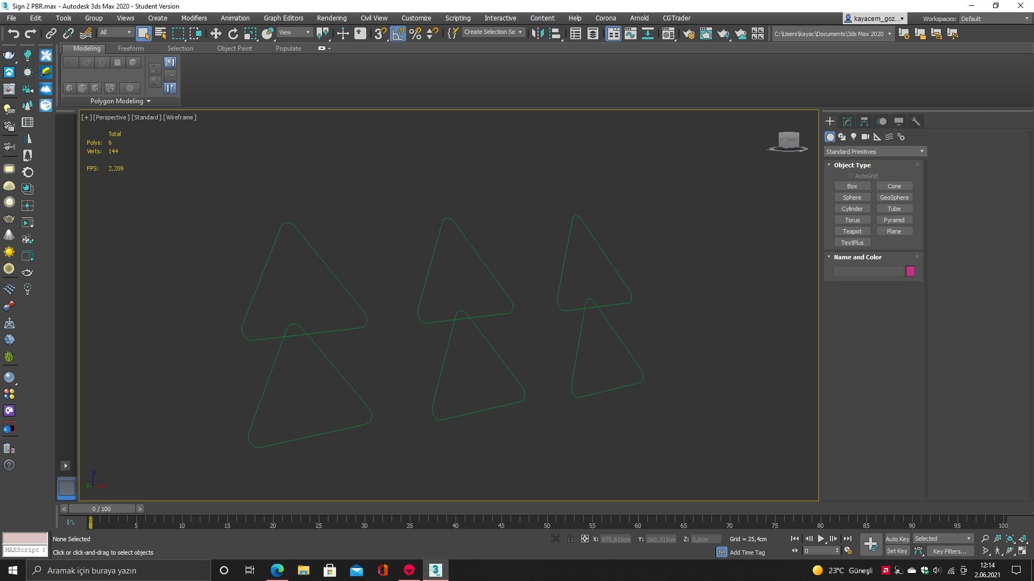The image size is (1034, 581).
Task: Select the Move transform tool
Action: click(215, 34)
